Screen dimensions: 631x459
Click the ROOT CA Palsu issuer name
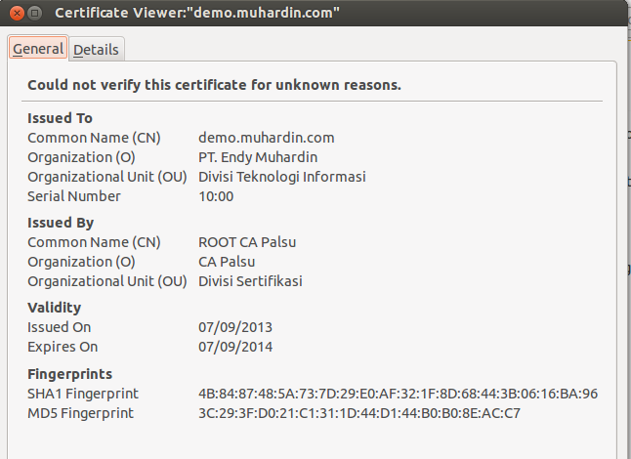tap(247, 242)
